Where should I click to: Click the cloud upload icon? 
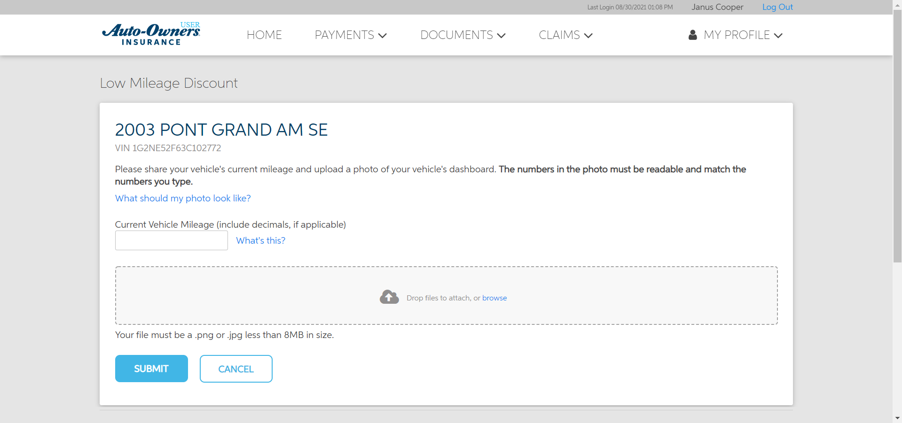[x=389, y=297]
